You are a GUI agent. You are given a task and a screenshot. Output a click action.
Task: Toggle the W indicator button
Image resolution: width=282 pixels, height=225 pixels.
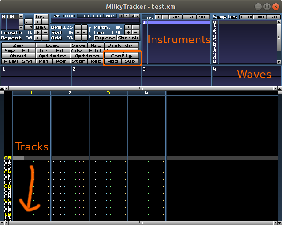(x=132, y=16)
